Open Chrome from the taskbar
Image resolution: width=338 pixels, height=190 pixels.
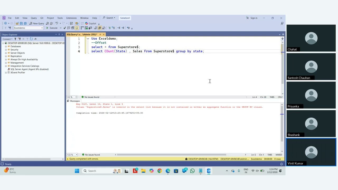(159, 171)
